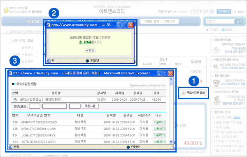Screen dimensions: 247x157
Task: Select coupon code BZTD-0710299702-XXRK
Action: [x=39, y=142]
